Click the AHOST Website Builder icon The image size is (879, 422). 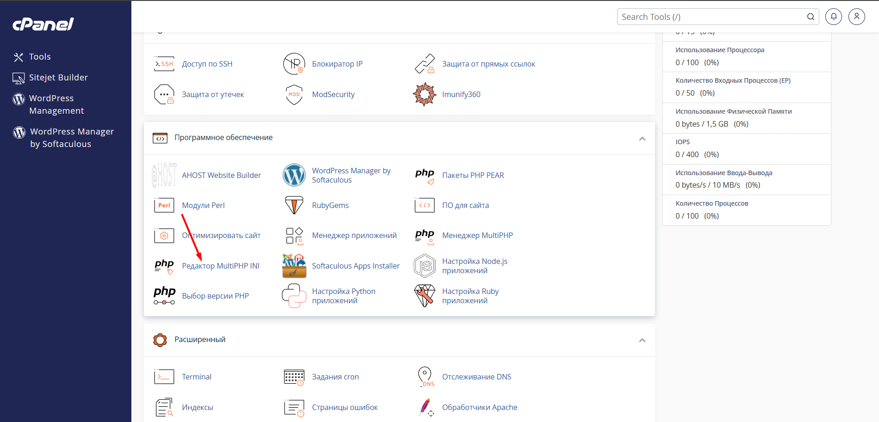pos(164,175)
